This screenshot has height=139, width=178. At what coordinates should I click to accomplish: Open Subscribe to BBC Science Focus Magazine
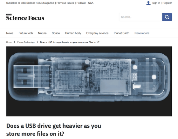click(30, 3)
